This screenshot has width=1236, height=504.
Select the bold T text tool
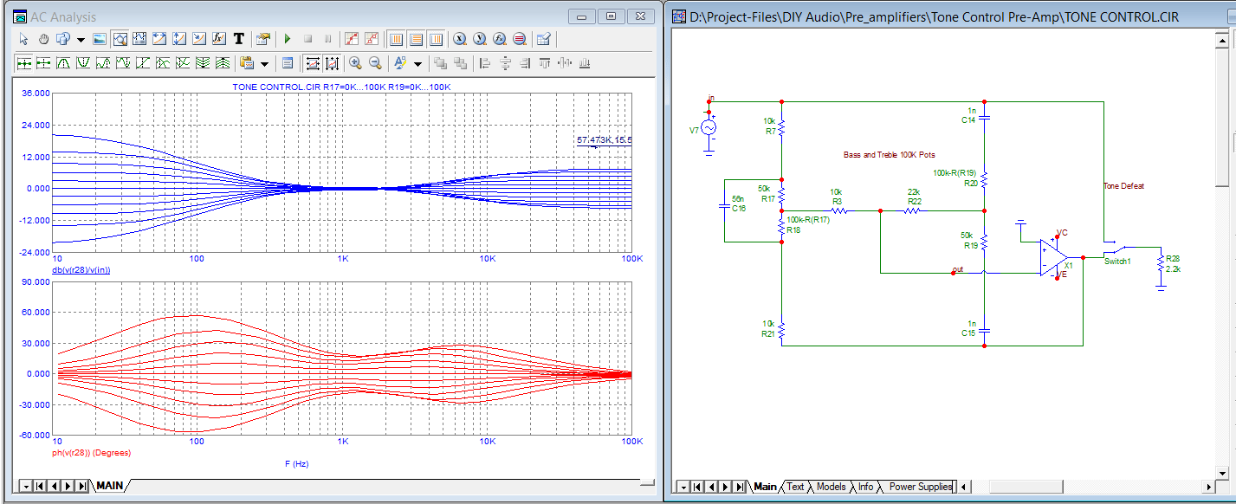tap(238, 39)
